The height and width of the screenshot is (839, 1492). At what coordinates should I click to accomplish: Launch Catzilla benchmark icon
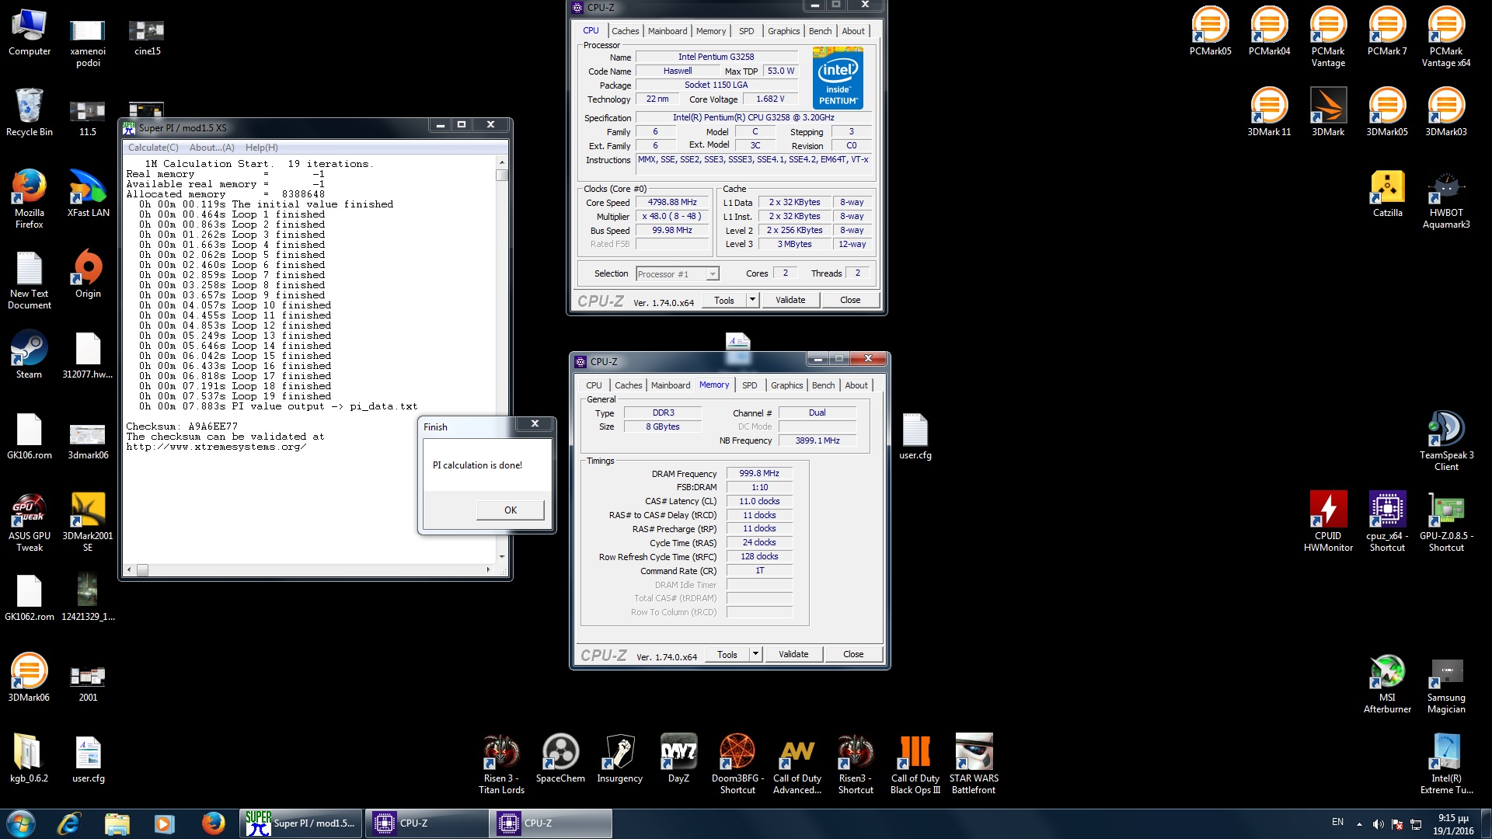tap(1387, 192)
